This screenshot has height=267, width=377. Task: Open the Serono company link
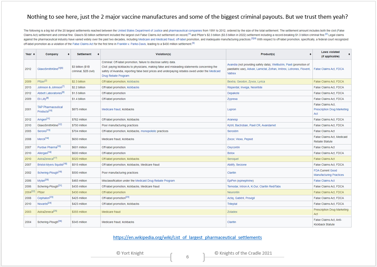(x=42, y=131)
